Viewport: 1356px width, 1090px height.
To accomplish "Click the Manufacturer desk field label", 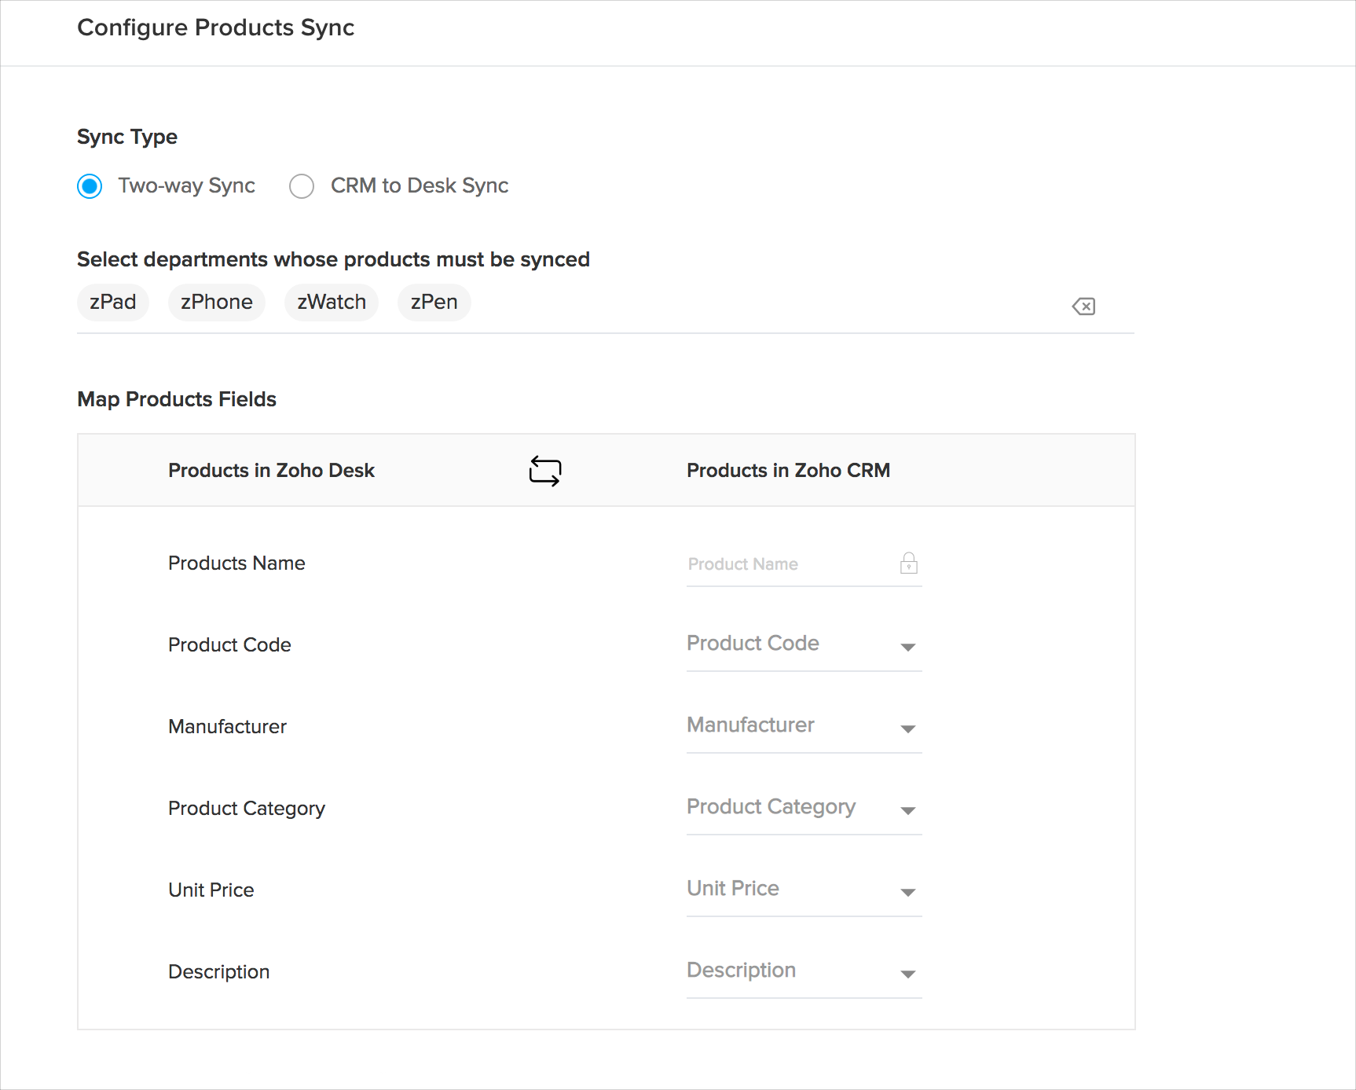I will click(x=227, y=726).
